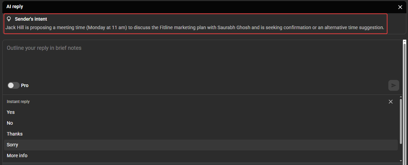
Task: Click the outer panel scroll-up arrow
Action: tap(405, 42)
